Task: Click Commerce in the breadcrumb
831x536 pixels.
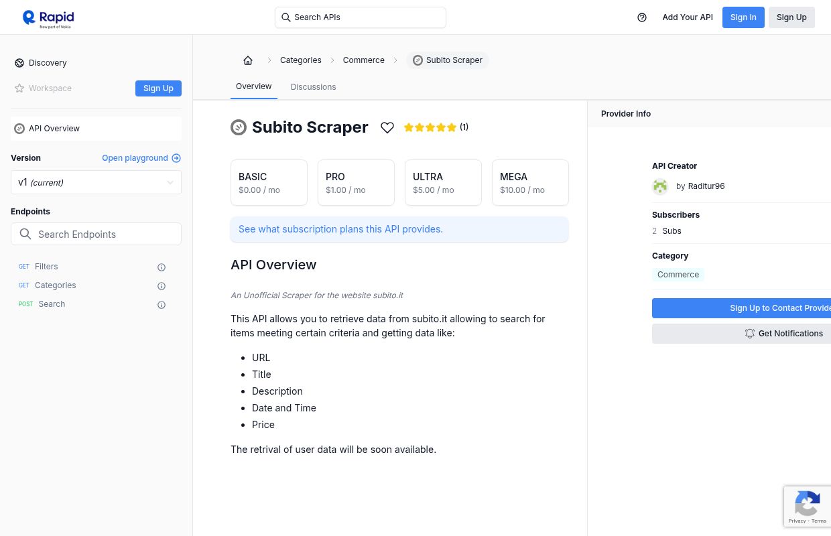Action: pos(363,60)
